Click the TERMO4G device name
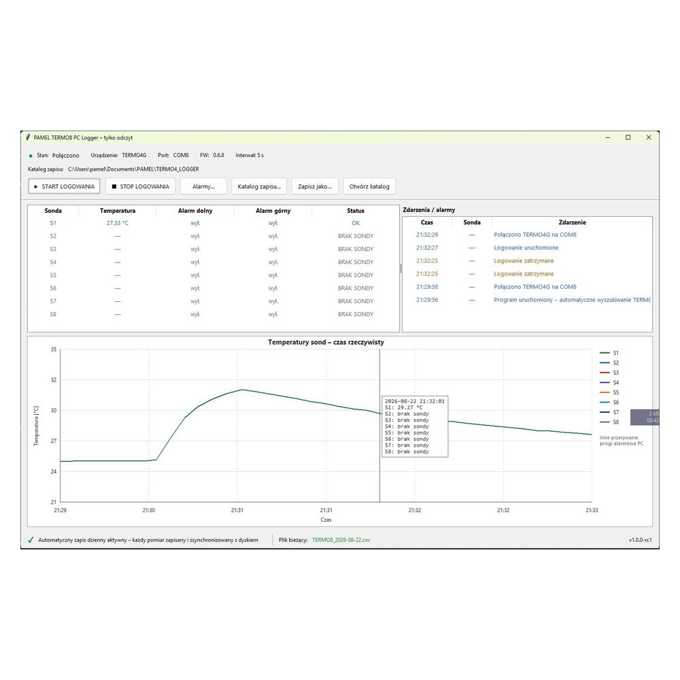The height and width of the screenshot is (680, 680). point(134,155)
